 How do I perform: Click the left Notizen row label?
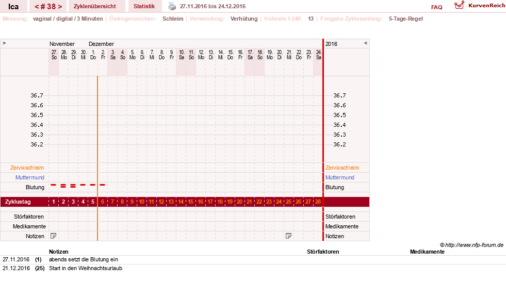pos(35,236)
